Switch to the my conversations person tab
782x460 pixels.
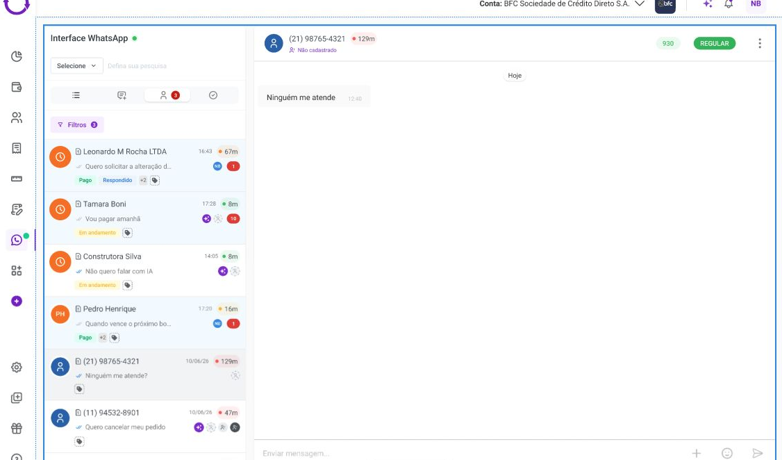[x=167, y=95]
